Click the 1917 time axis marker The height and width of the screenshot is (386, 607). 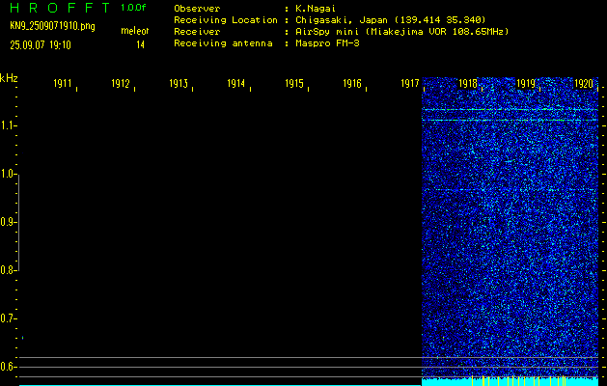pos(410,83)
